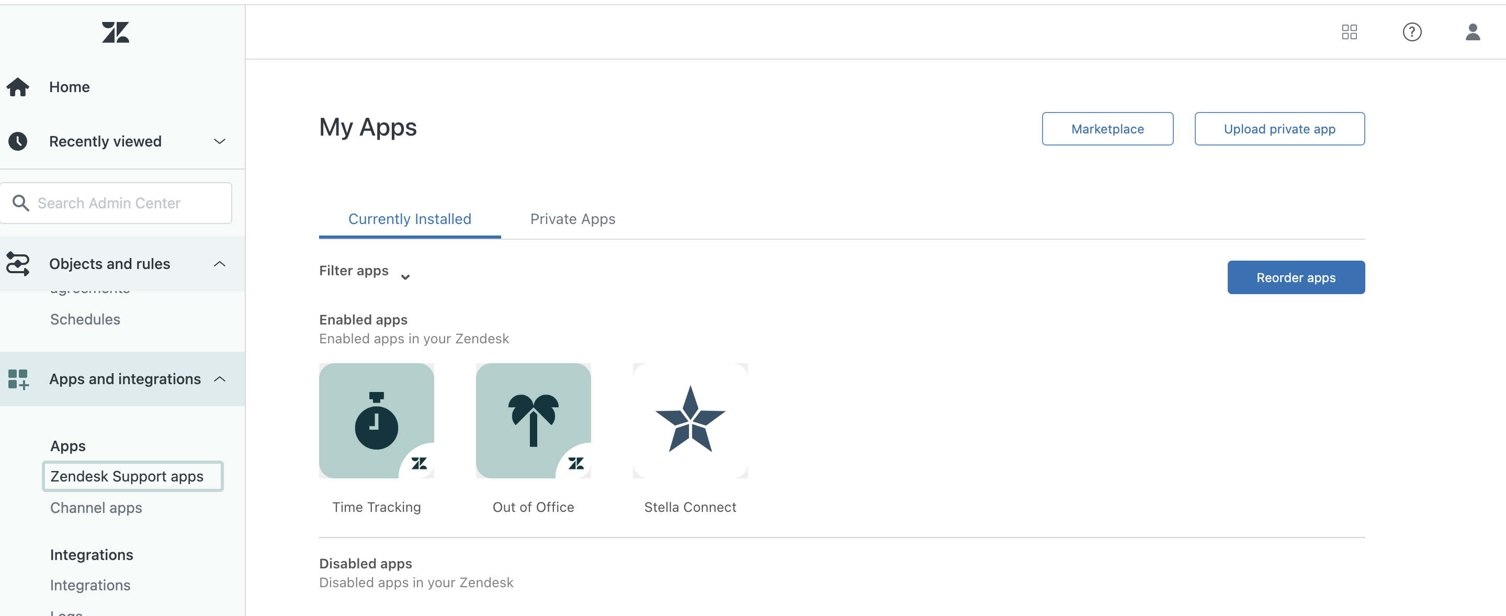Open the Time Tracking app icon

(377, 421)
